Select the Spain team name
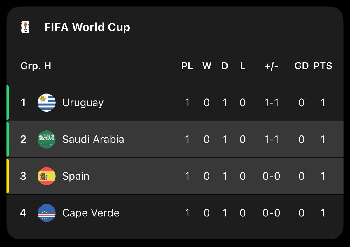 click(76, 177)
